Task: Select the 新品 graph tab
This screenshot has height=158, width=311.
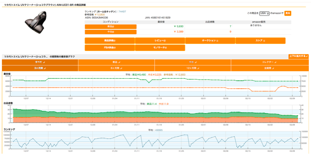Action: pyautogui.click(x=116, y=62)
